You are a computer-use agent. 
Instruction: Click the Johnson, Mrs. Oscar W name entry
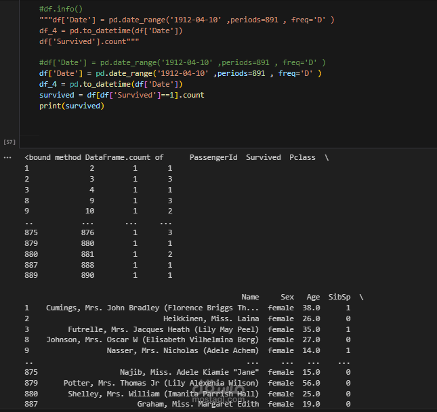click(x=152, y=339)
